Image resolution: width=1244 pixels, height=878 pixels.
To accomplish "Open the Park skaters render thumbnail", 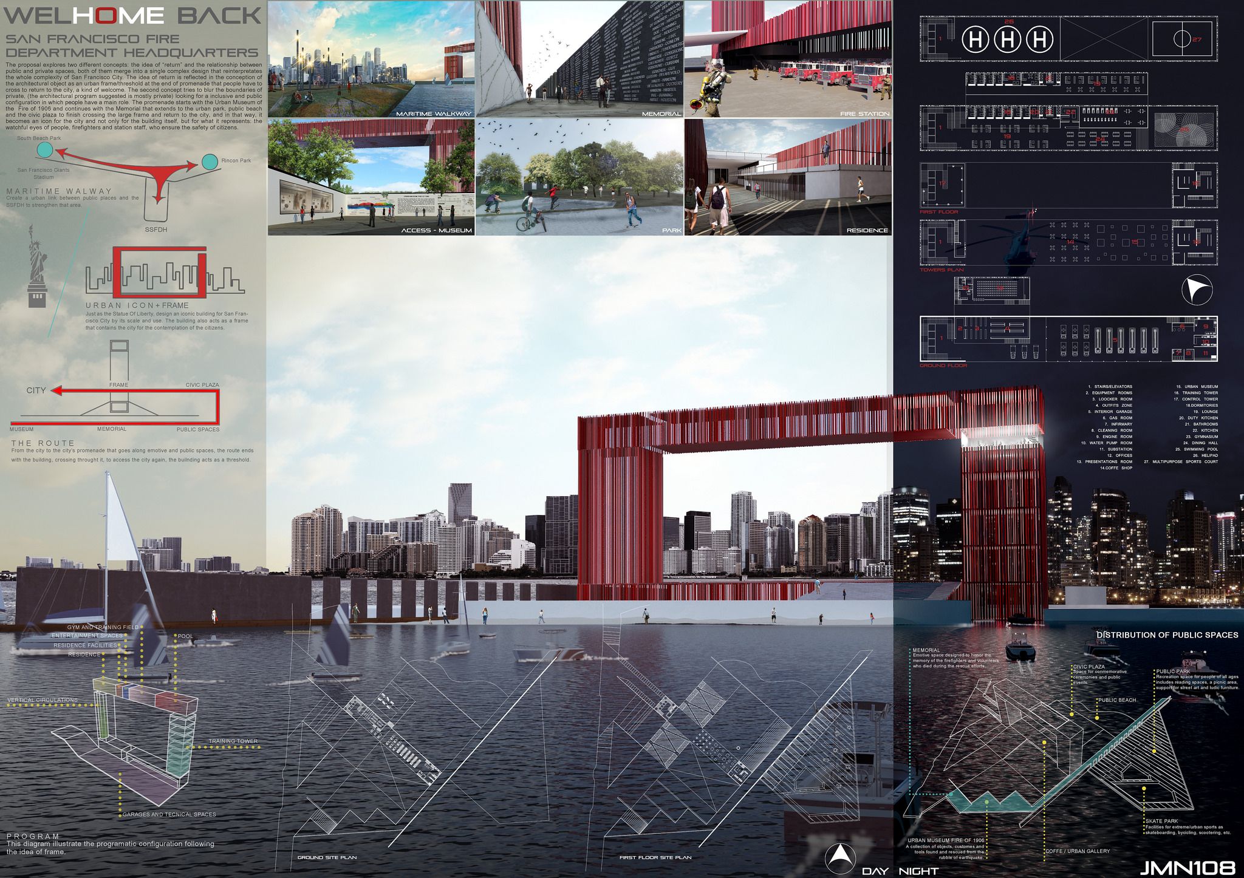I will point(579,177).
